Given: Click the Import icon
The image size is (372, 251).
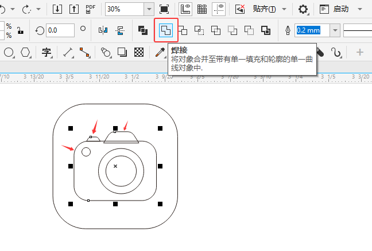Looking at the screenshot, I should (x=57, y=9).
